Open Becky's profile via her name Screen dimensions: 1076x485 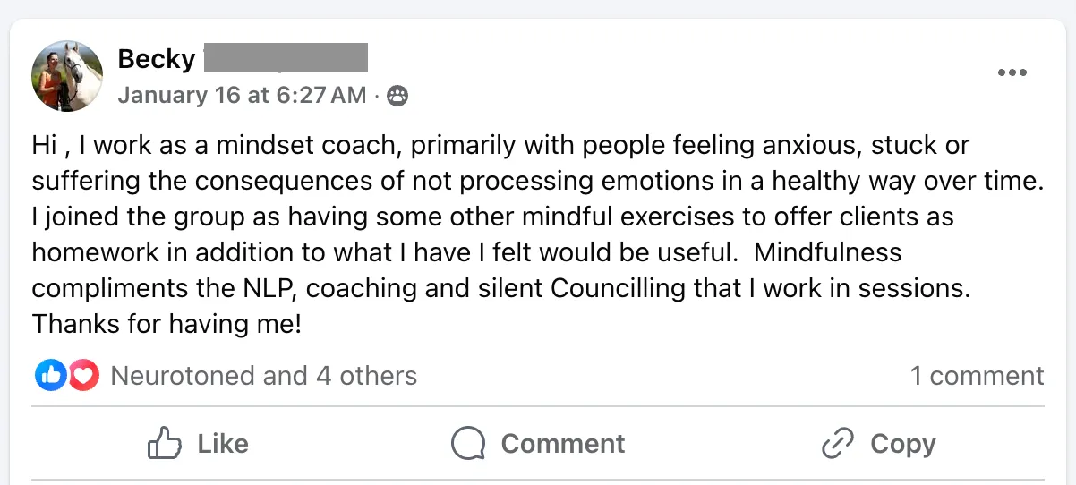157,59
